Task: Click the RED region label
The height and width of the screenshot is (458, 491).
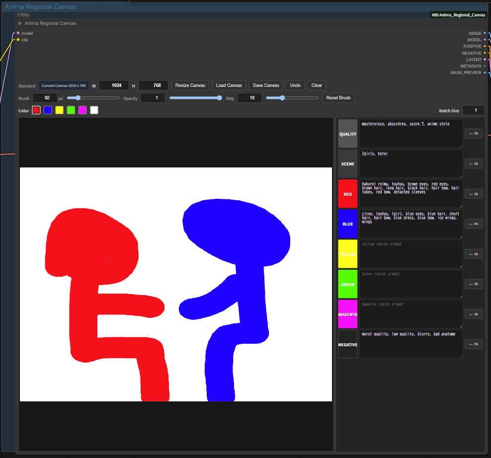Action: (347, 194)
